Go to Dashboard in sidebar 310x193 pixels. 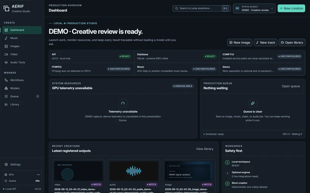[22, 30]
